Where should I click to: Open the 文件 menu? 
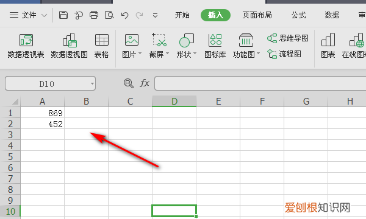[x=23, y=15]
